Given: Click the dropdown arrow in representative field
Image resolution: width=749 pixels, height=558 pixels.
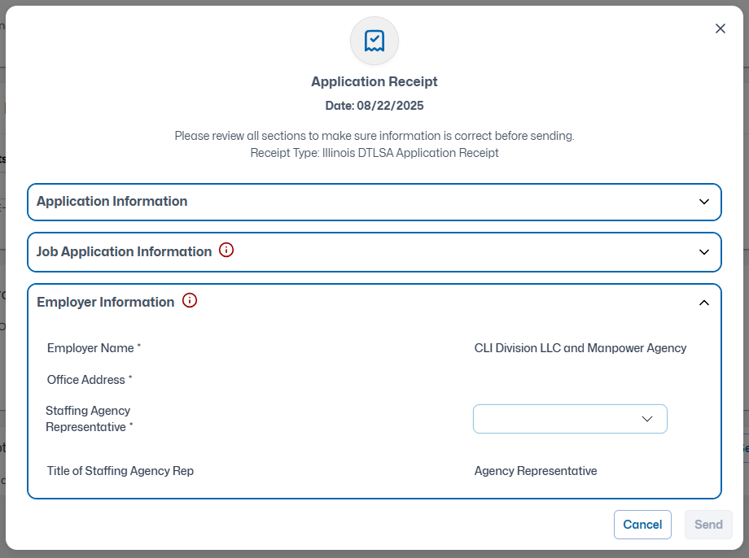Looking at the screenshot, I should pyautogui.click(x=646, y=419).
